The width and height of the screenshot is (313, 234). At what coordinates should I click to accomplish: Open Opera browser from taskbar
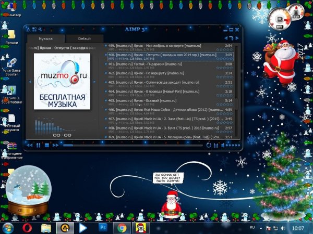(x=27, y=228)
